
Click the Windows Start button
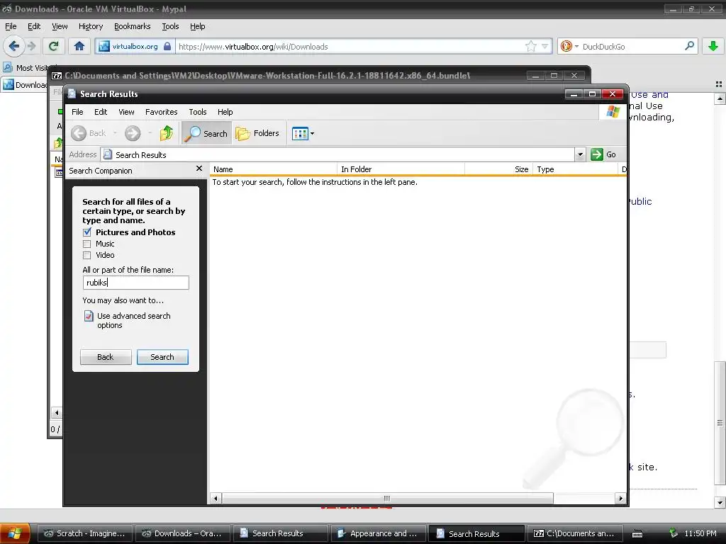15,533
